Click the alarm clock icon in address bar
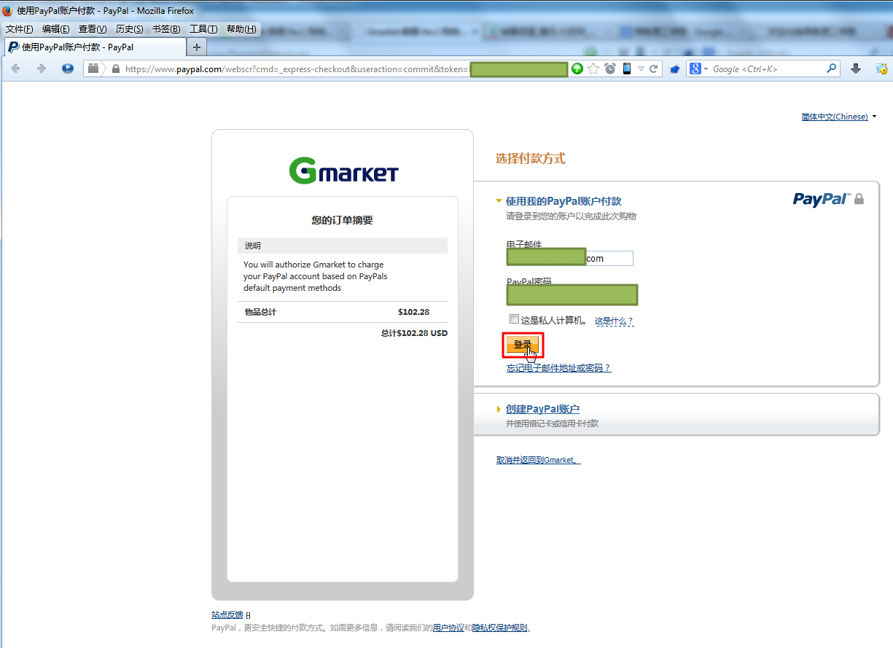The width and height of the screenshot is (893, 648). point(610,69)
